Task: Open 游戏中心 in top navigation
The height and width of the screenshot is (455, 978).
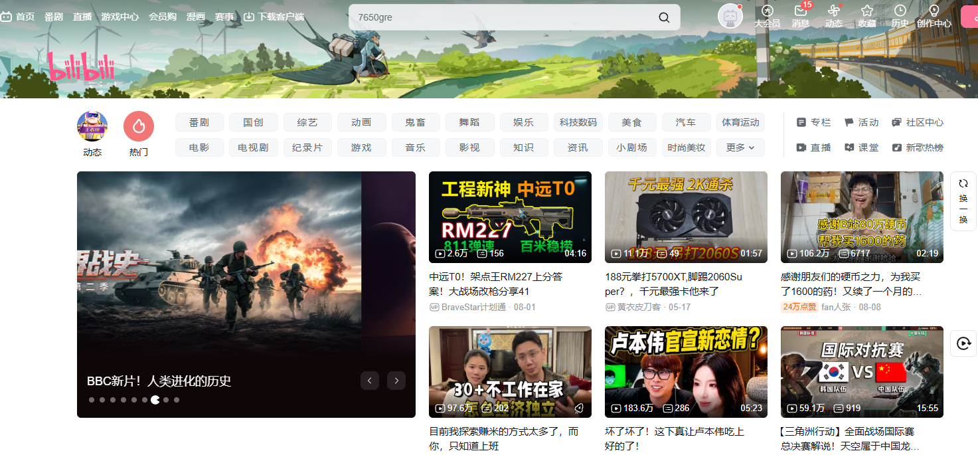Action: 120,17
